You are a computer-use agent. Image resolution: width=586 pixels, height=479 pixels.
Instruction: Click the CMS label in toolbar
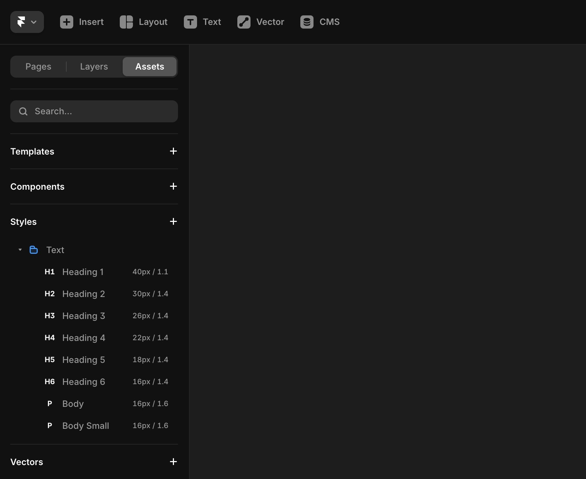330,22
